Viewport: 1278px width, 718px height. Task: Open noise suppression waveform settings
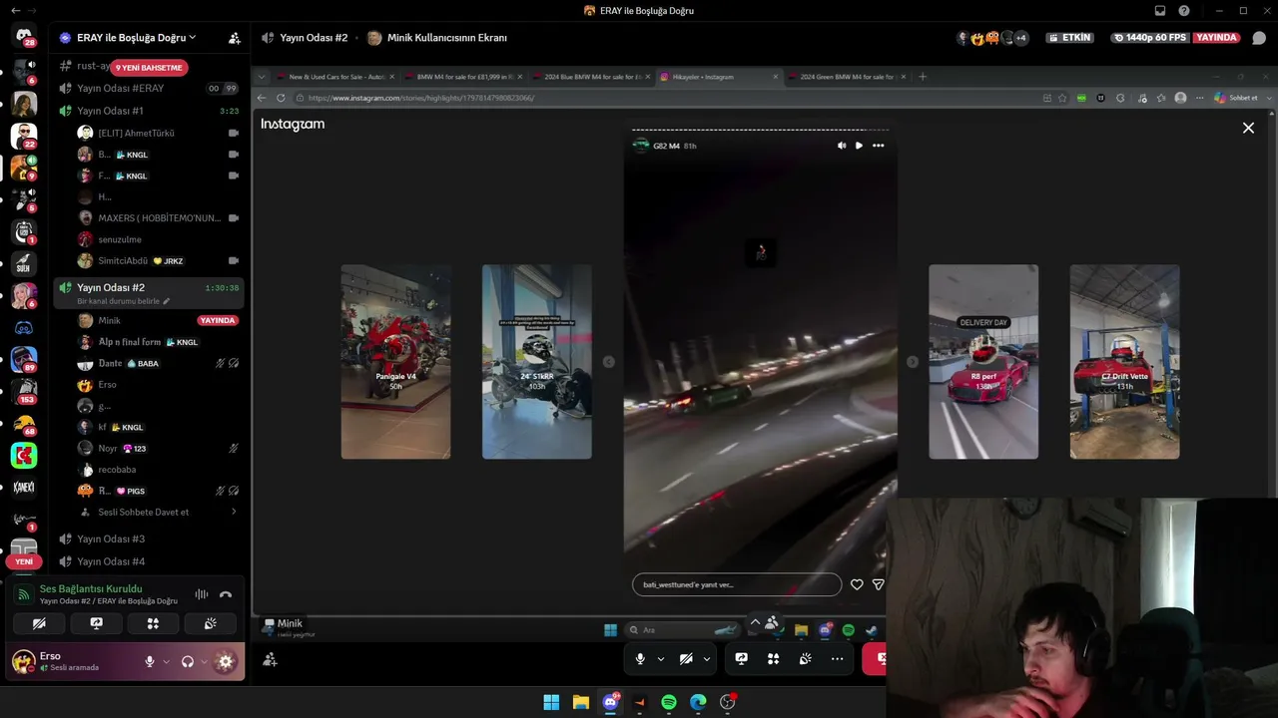point(202,594)
